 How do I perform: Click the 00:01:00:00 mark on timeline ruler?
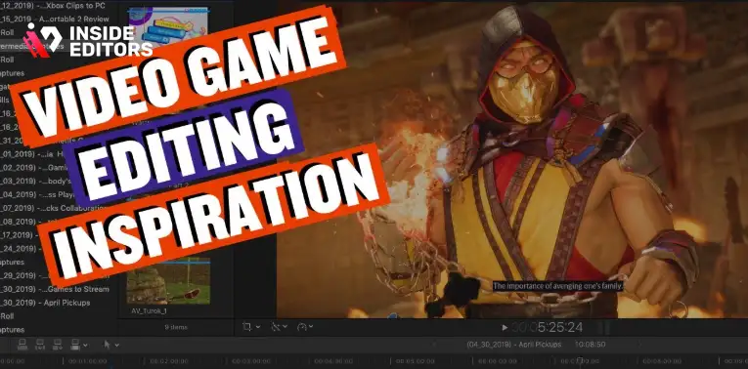88,361
